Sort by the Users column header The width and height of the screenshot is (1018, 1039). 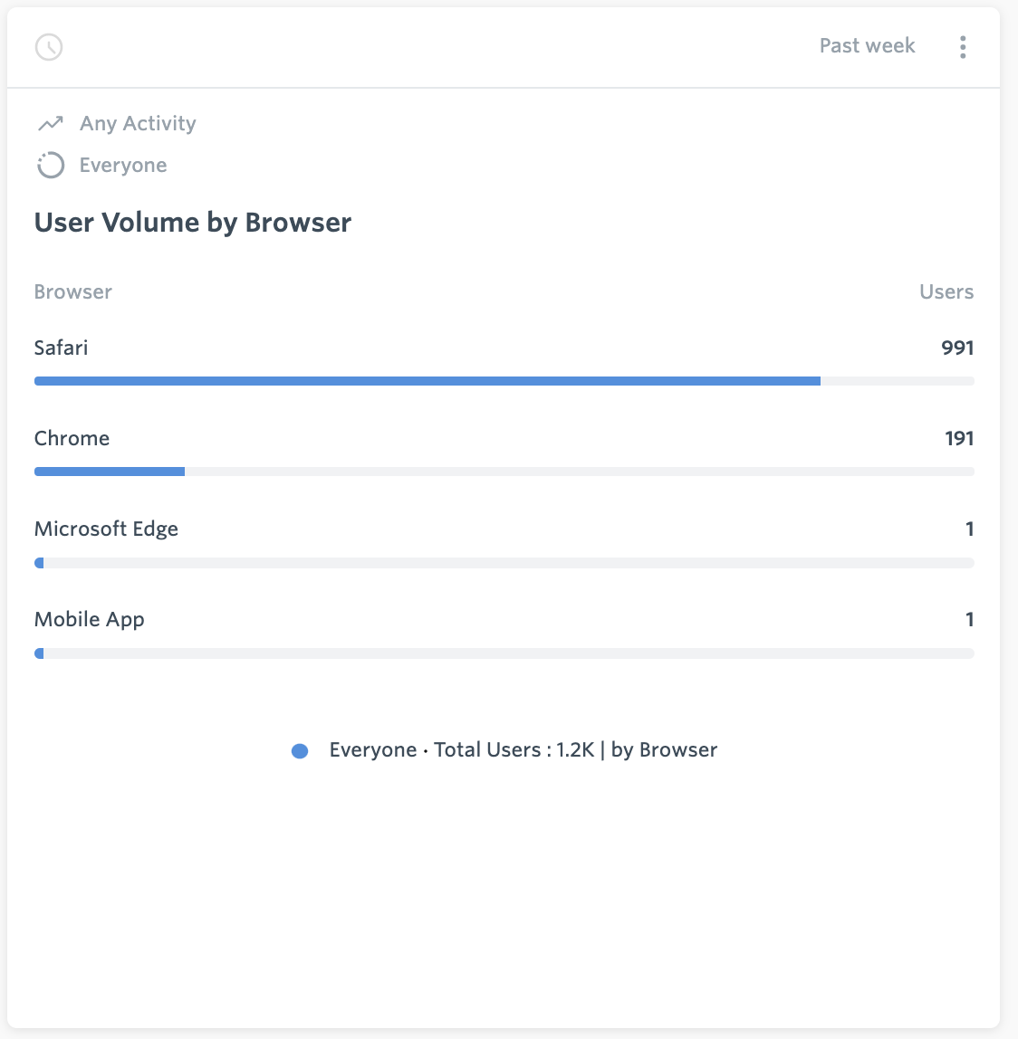pos(945,291)
